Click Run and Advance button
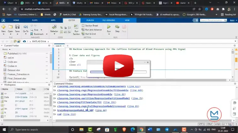This screenshot has height=133, width=238. coord(93,30)
